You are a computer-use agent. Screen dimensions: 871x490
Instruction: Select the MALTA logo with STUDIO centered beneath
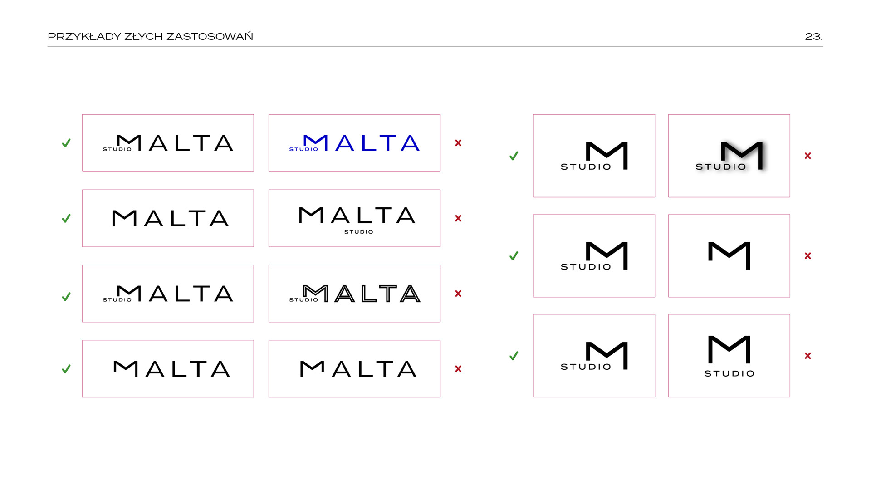(354, 218)
